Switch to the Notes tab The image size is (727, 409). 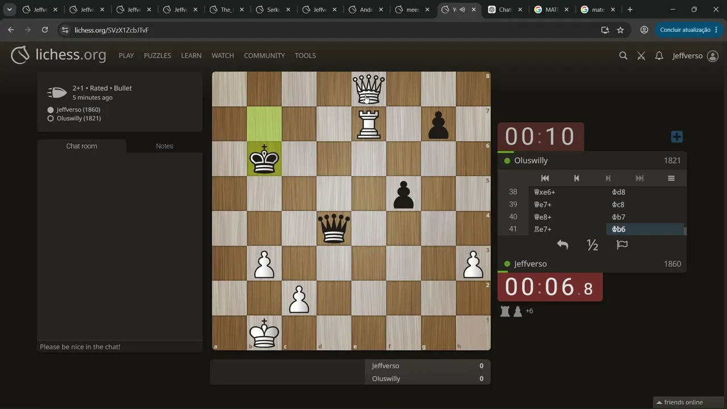pos(164,146)
